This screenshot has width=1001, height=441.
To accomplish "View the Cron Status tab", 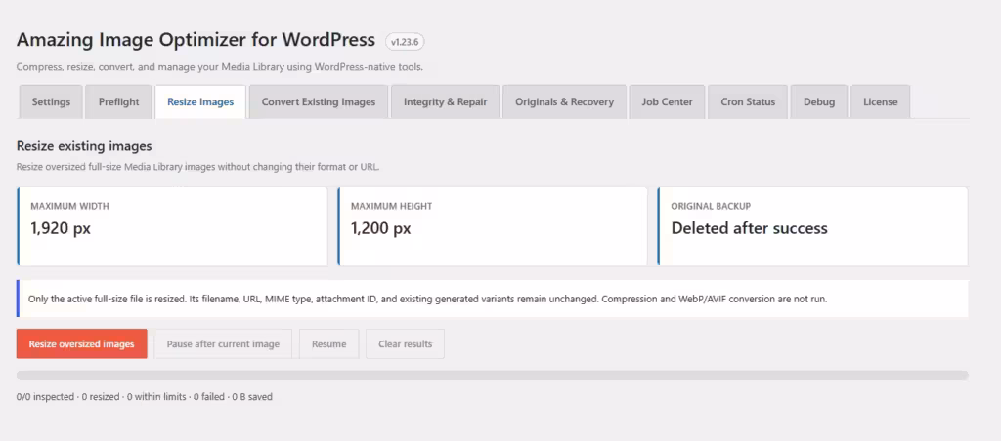I will pos(748,102).
